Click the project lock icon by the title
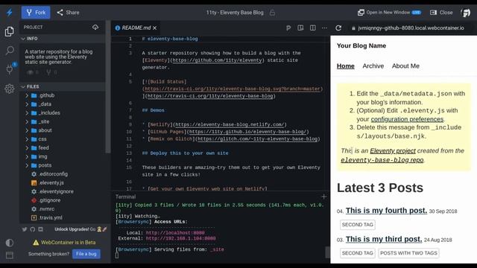Screen dimensions: 477x268 (x=272, y=13)
